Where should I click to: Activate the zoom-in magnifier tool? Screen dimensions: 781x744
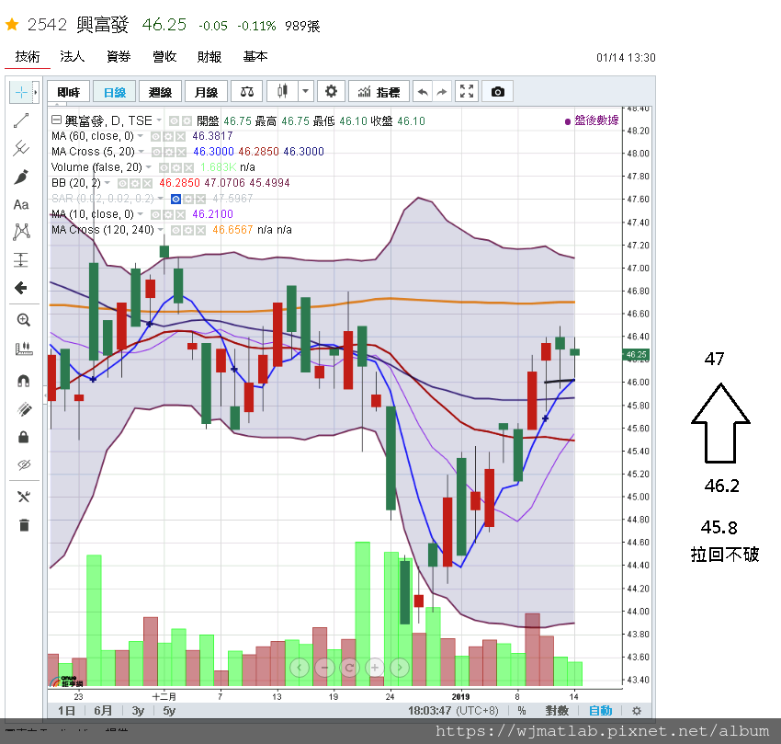[23, 320]
